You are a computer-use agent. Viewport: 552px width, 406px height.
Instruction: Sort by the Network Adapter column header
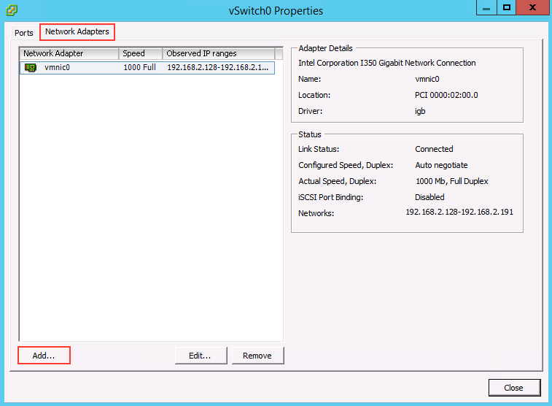[69, 53]
